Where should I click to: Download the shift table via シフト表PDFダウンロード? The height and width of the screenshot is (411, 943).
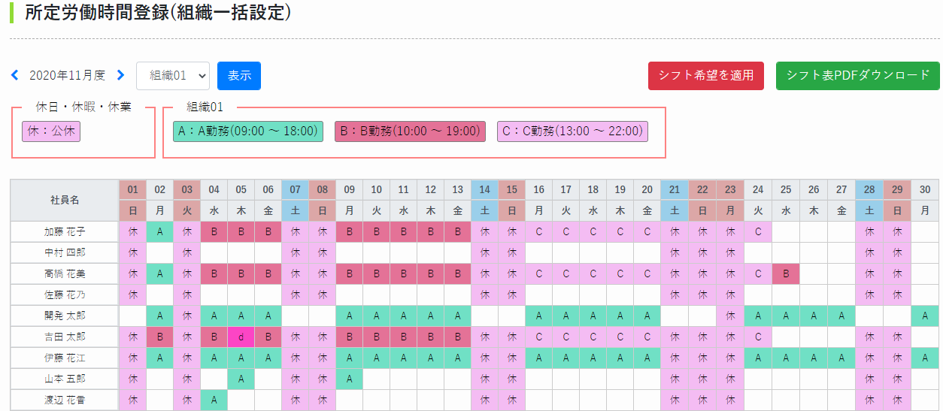point(857,76)
